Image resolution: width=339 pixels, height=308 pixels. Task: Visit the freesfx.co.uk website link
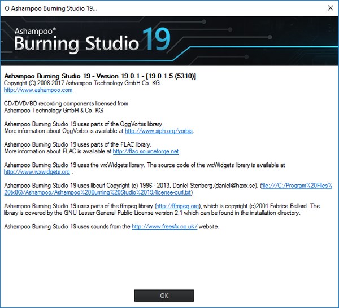coord(164,226)
